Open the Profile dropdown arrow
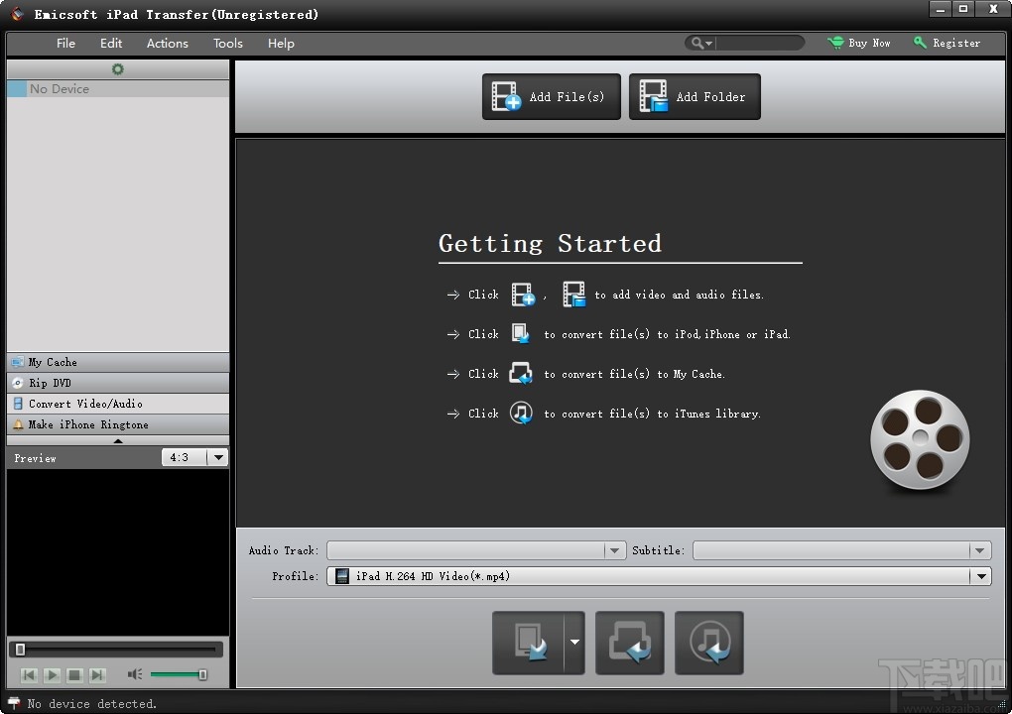Screen dimensions: 1012x714 pyautogui.click(x=981, y=576)
